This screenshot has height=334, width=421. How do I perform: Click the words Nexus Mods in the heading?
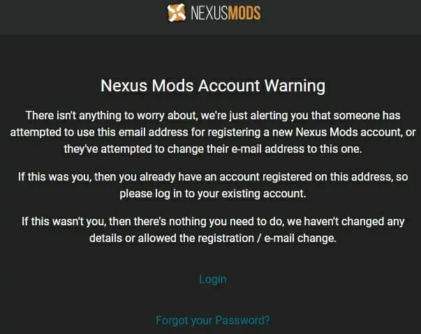[147, 86]
